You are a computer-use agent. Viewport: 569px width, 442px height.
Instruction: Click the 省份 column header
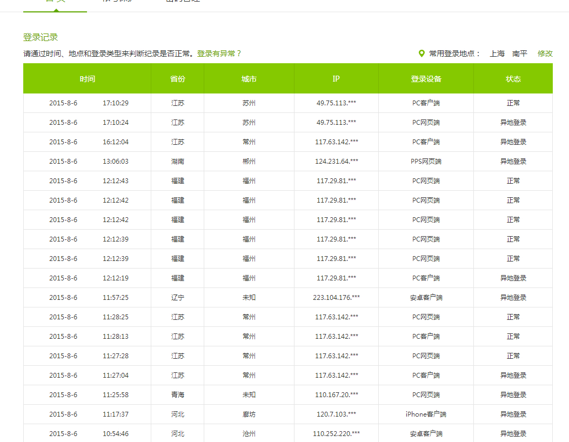[x=177, y=79]
